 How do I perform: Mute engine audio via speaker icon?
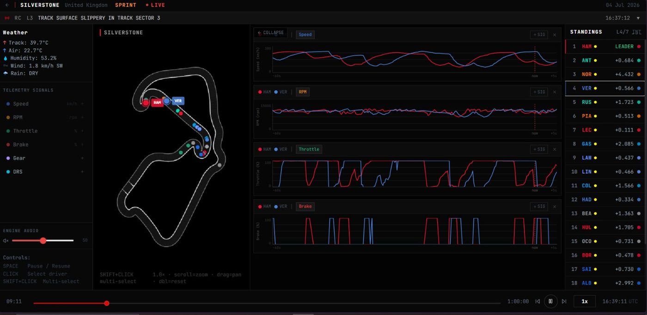pyautogui.click(x=6, y=241)
